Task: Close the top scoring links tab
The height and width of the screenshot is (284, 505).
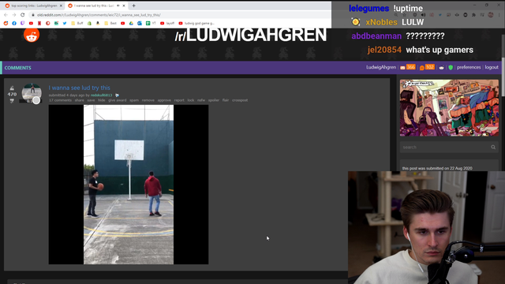Action: click(61, 6)
